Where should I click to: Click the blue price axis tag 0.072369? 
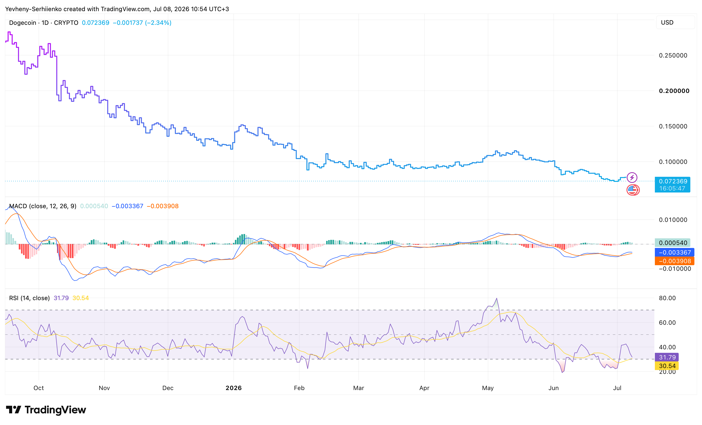pyautogui.click(x=673, y=181)
